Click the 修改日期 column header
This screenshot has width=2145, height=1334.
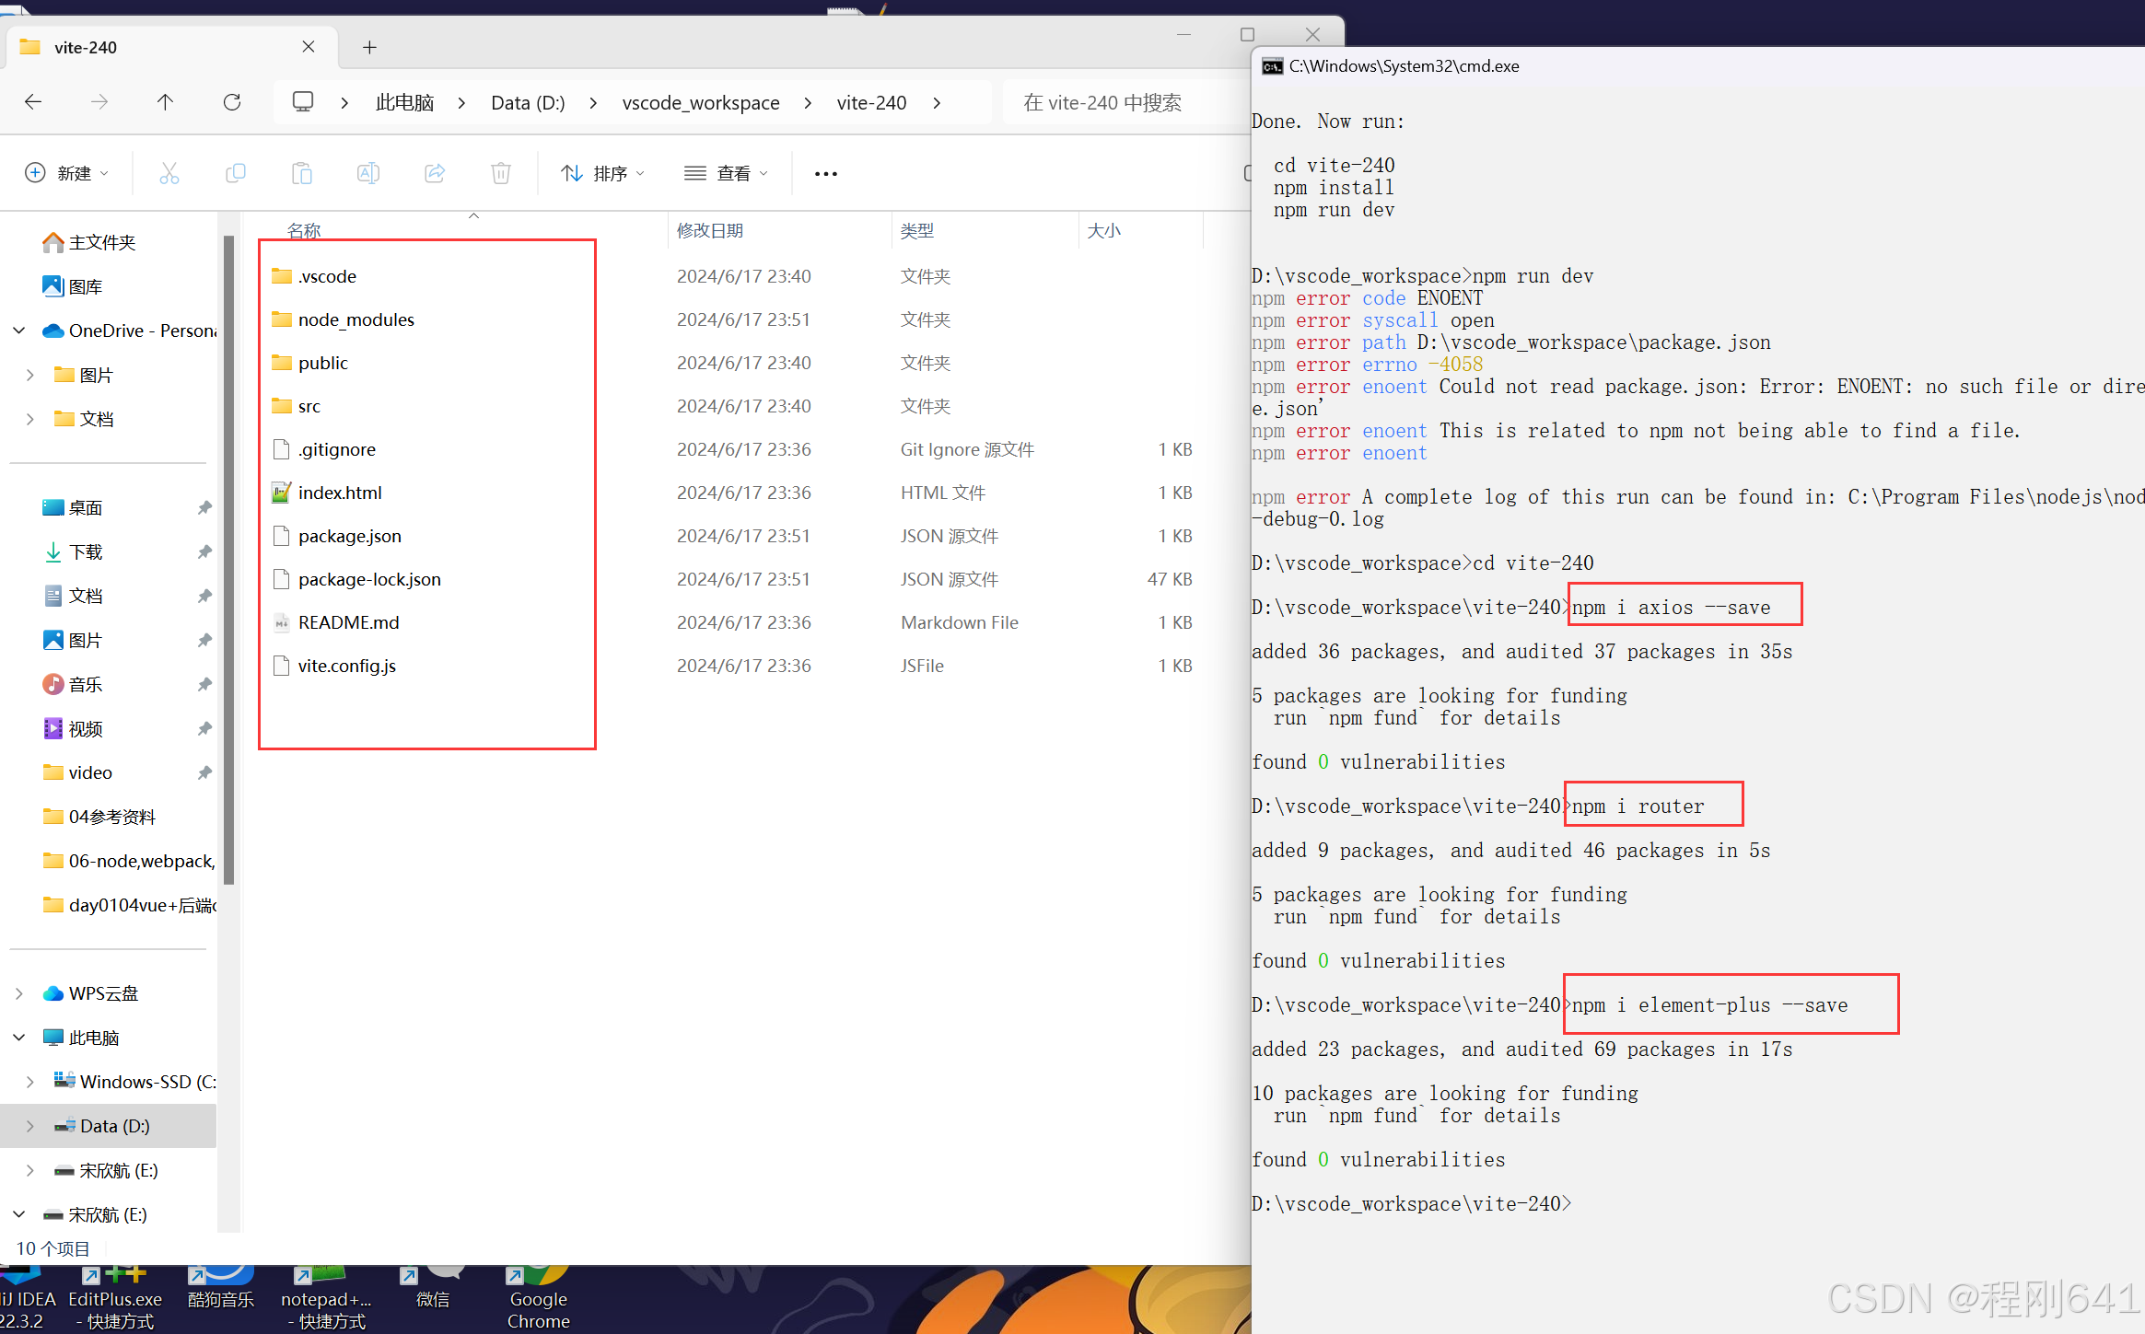click(710, 230)
